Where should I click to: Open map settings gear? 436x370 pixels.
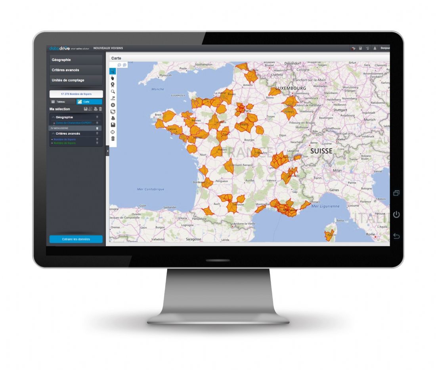point(113,105)
